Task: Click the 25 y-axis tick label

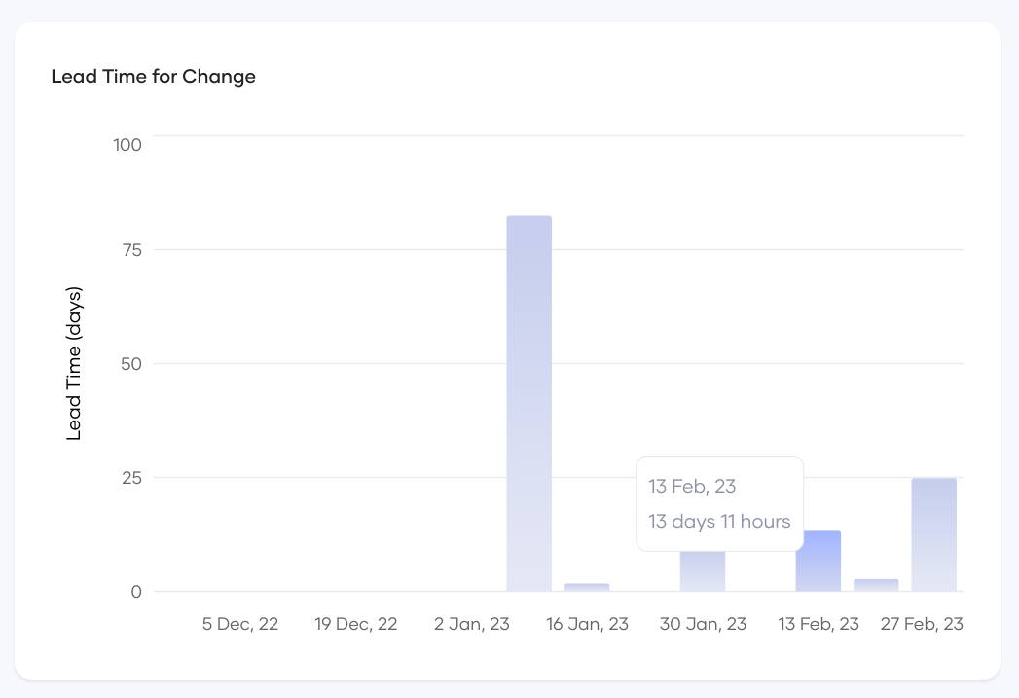Action: [x=131, y=478]
